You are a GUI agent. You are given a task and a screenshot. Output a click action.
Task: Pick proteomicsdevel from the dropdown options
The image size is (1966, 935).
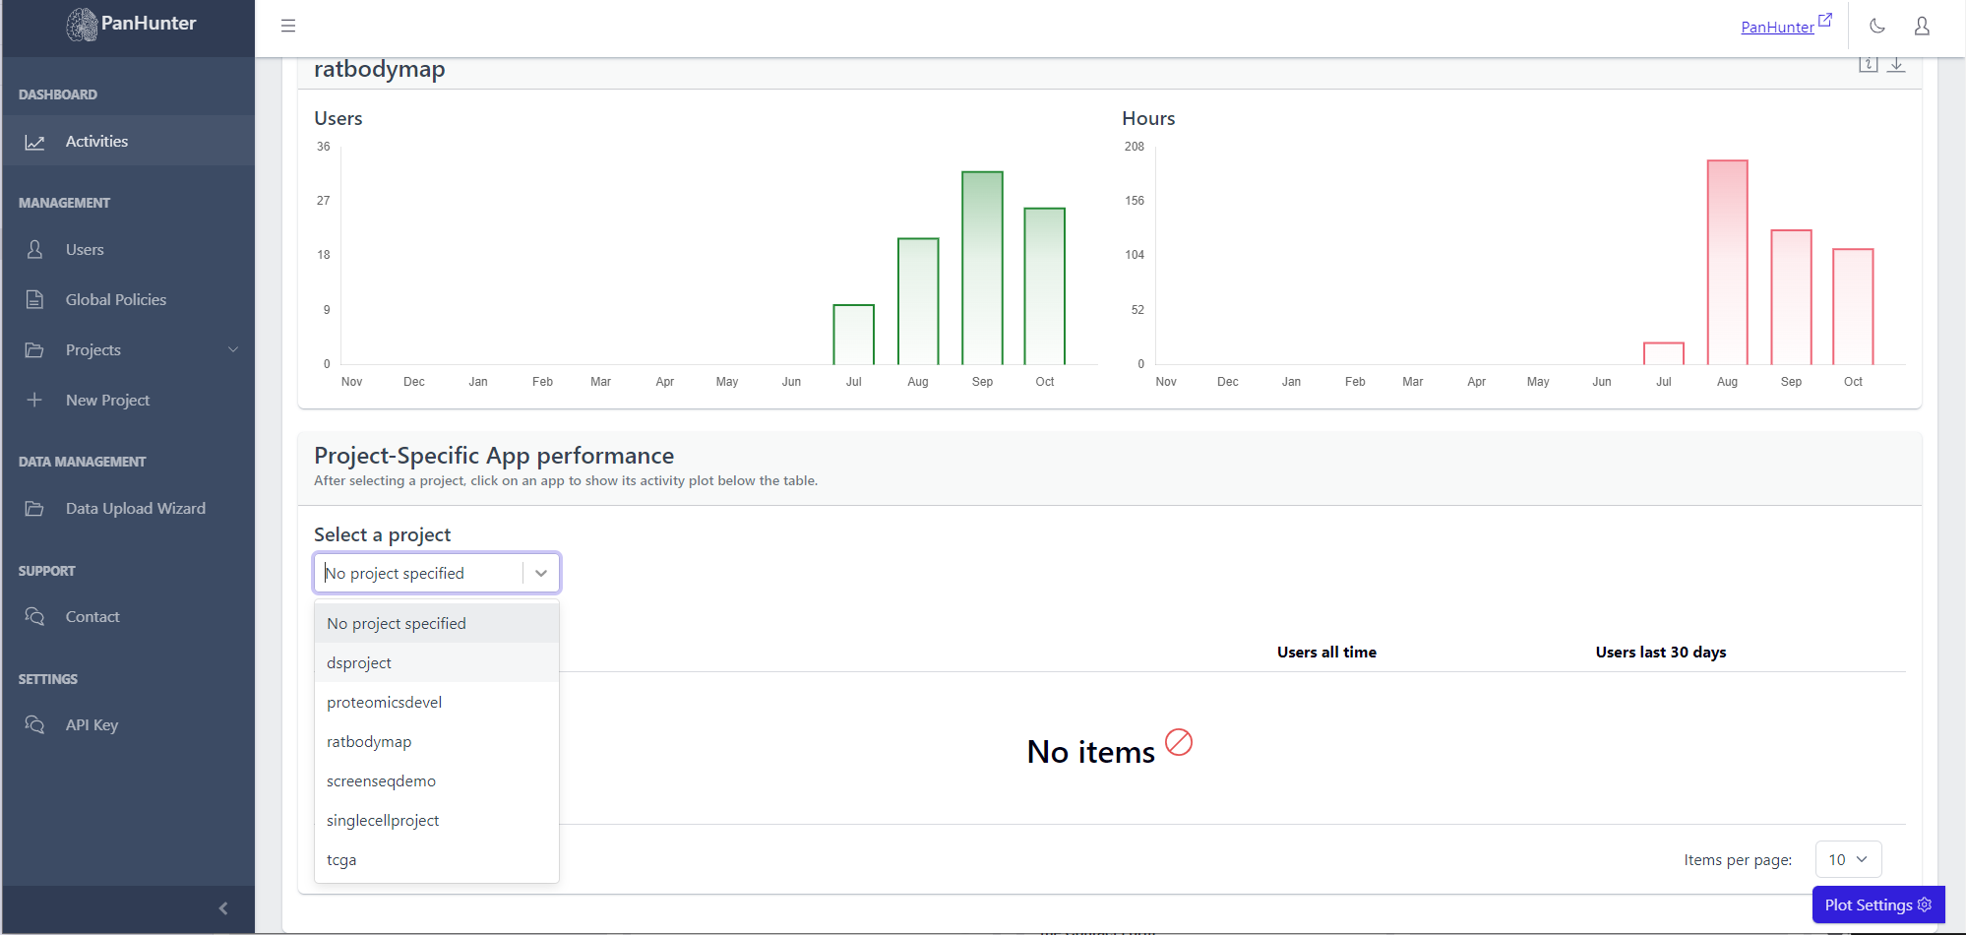(384, 702)
